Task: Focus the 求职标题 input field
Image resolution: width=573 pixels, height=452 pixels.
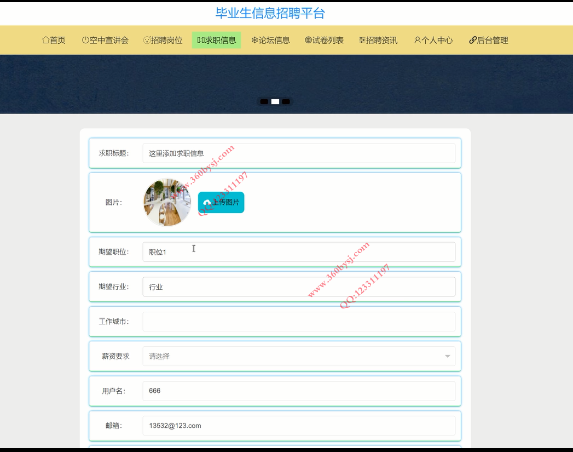Action: click(x=299, y=153)
